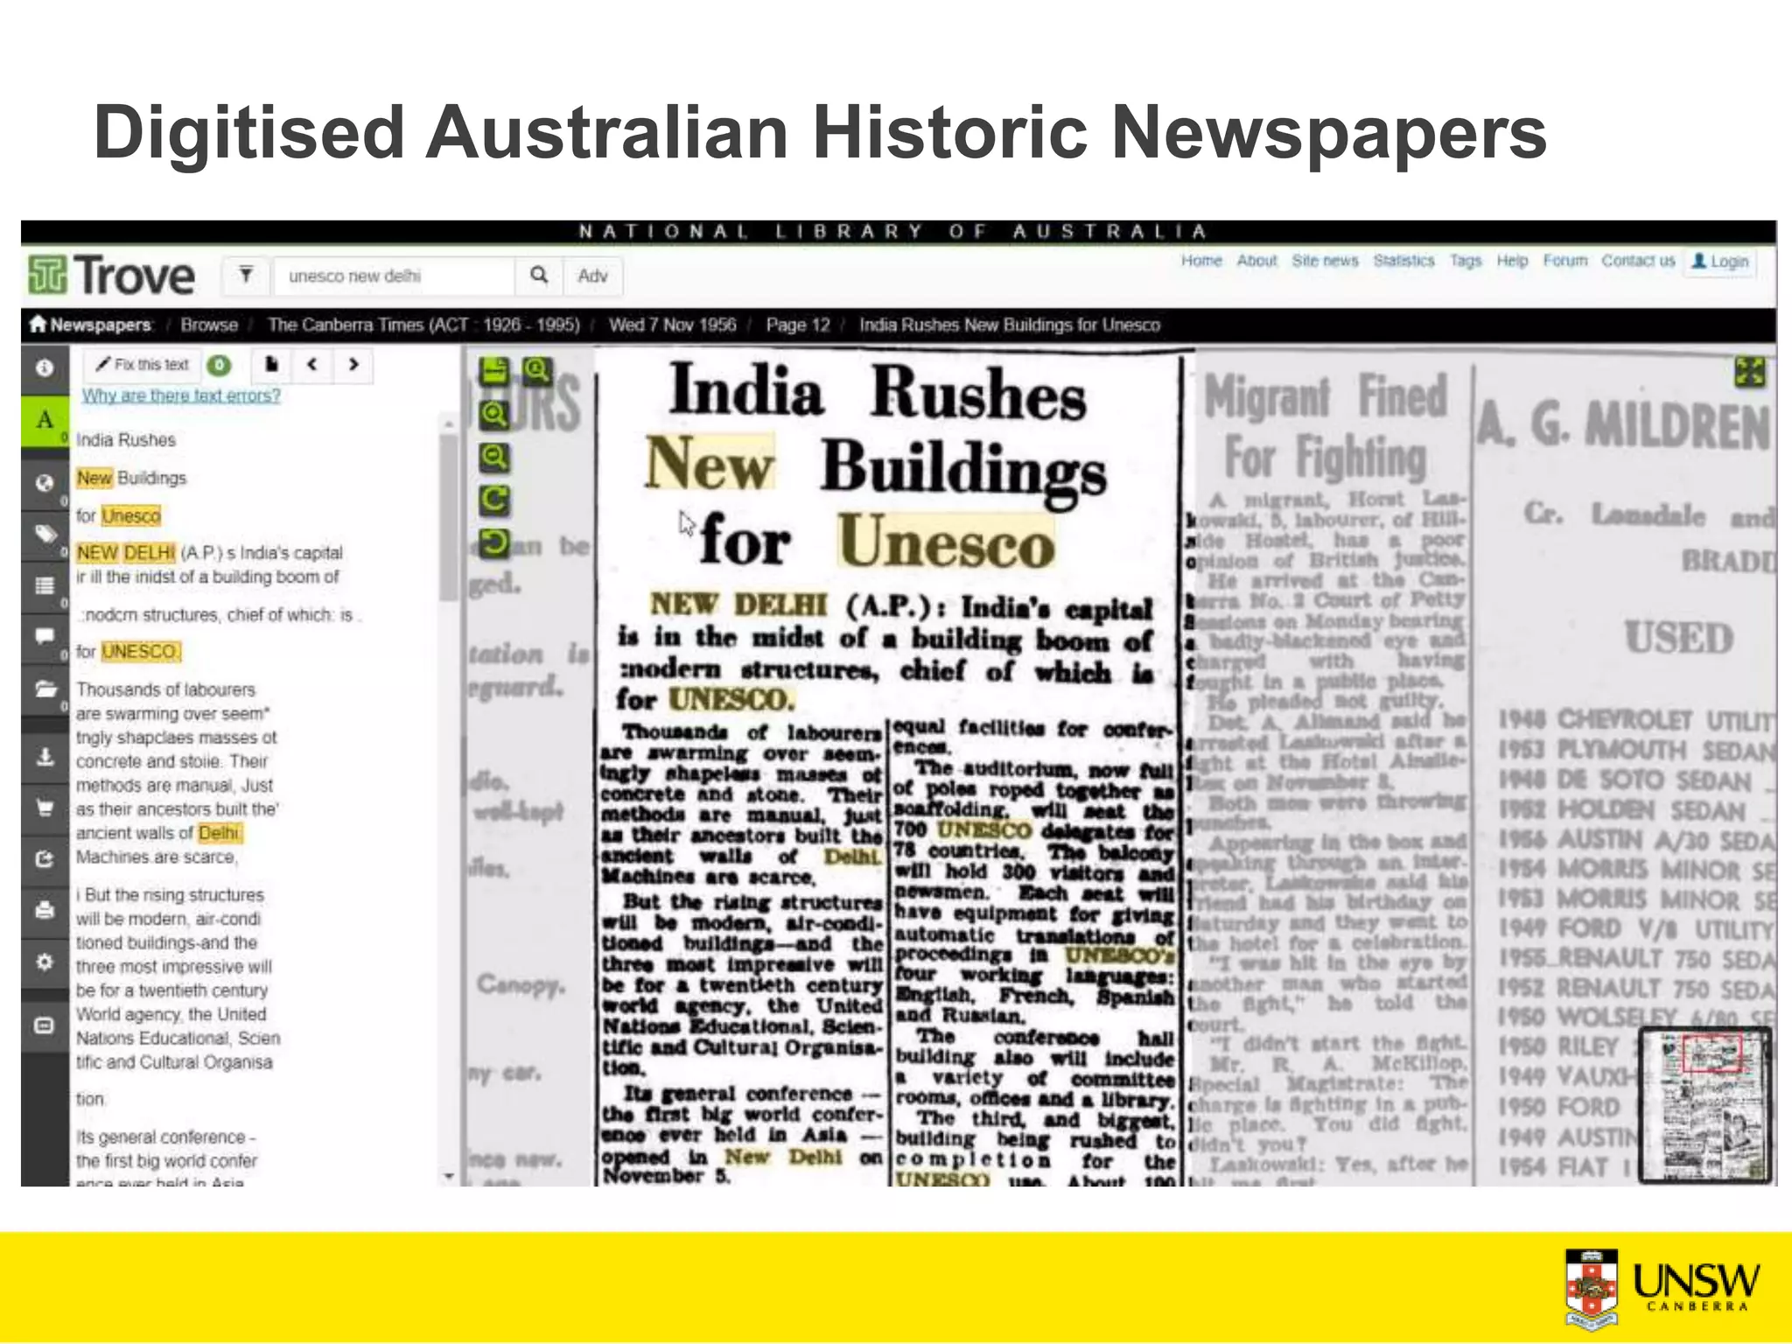Click the Trove logo
This screenshot has width=1792, height=1344.
111,276
